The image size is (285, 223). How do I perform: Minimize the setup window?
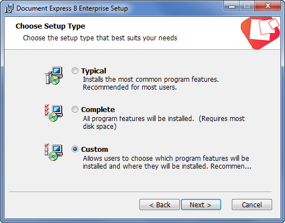click(x=232, y=7)
